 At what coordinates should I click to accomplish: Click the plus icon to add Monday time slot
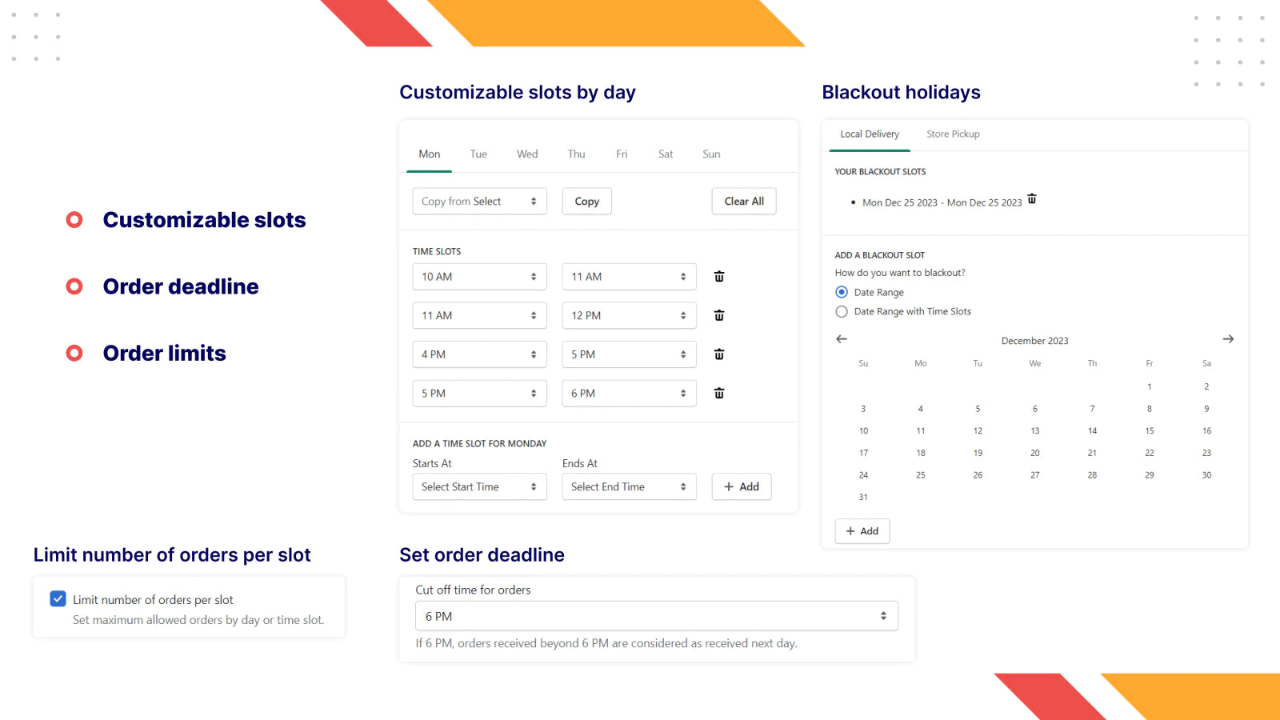point(729,486)
